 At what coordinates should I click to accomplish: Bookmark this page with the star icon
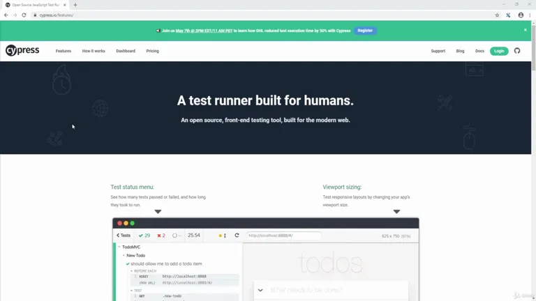point(497,15)
